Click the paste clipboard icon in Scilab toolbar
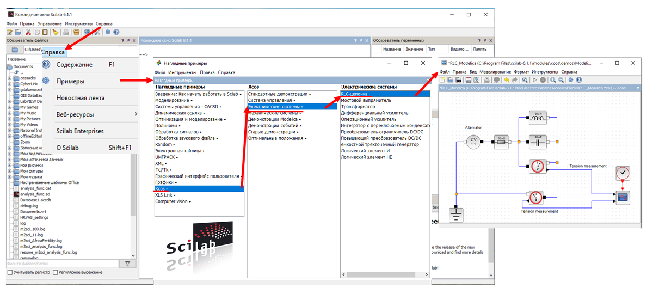The width and height of the screenshot is (653, 306). point(45,32)
